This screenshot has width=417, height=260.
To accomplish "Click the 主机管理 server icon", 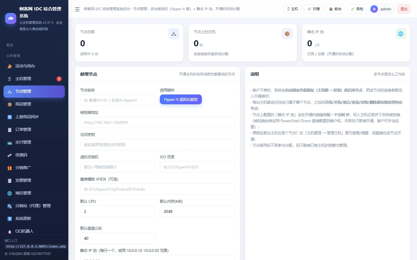I will click(10, 79).
